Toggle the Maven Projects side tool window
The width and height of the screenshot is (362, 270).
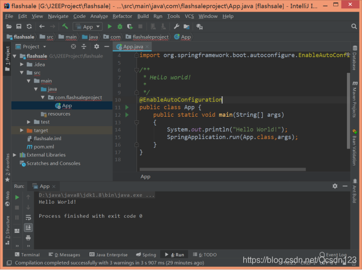click(x=355, y=99)
